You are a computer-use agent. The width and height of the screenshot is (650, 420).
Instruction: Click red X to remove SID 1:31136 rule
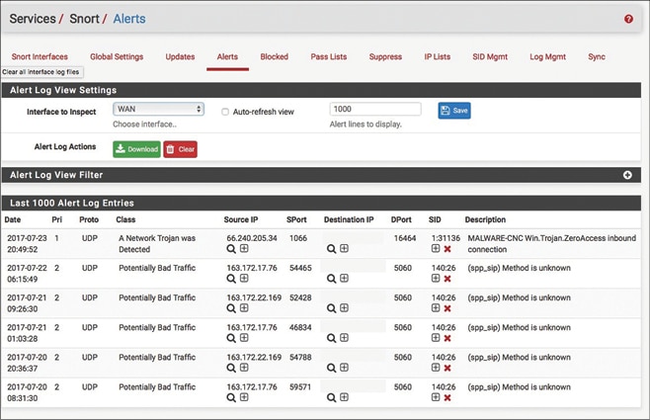447,249
